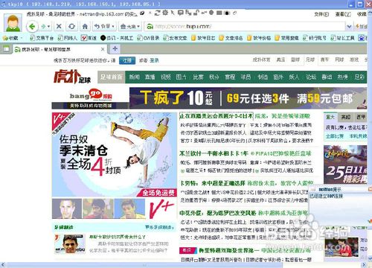Switch to the 足球首页 nav tab
The image size is (372, 268).
112,77
